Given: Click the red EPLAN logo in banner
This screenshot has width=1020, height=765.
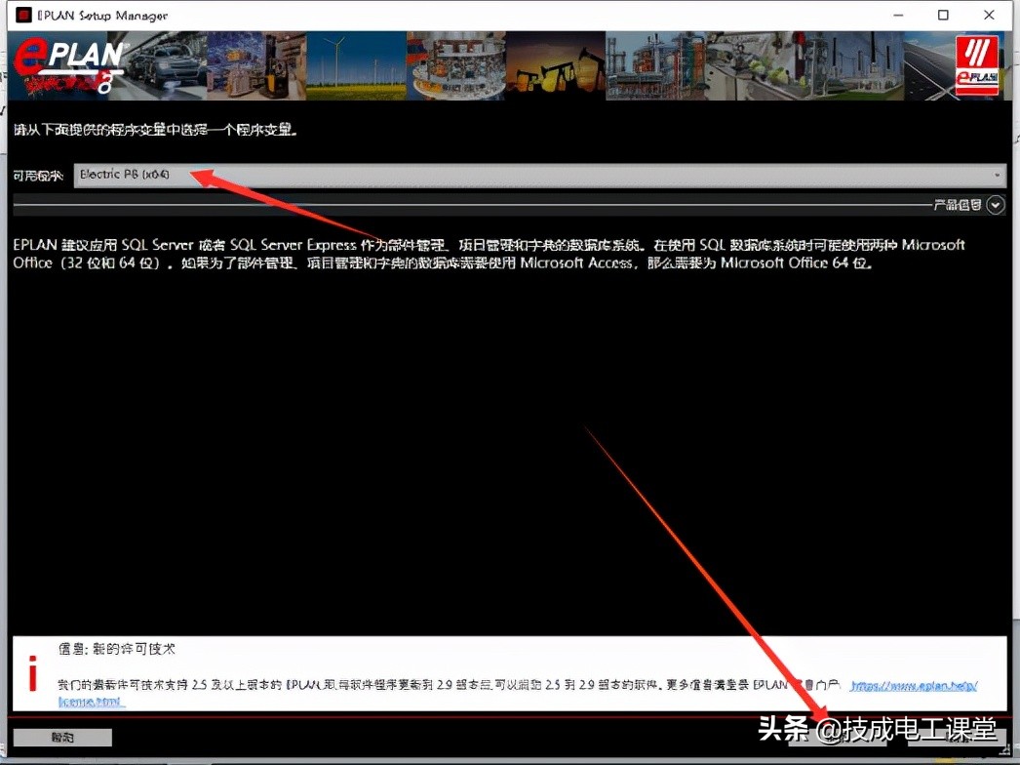Looking at the screenshot, I should (x=69, y=66).
